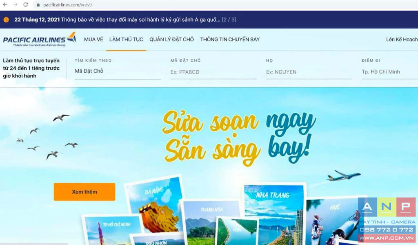Viewport: 418px width, 245px height.
Task: Click the orange notification info icon
Action: [x=6, y=20]
